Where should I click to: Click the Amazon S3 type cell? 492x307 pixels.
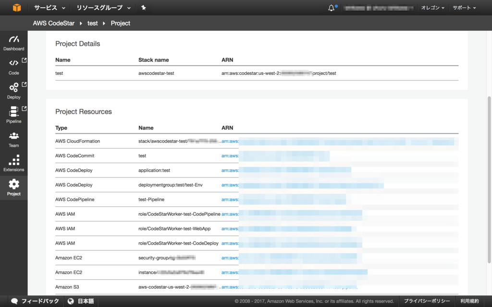pos(67,287)
